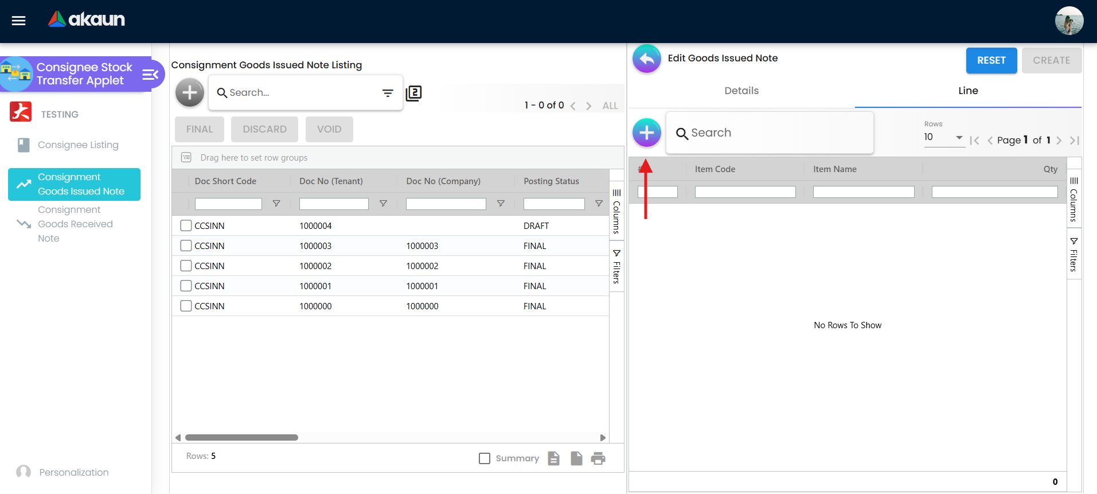Print the listing
Screen dimensions: 1097x494
pos(598,458)
